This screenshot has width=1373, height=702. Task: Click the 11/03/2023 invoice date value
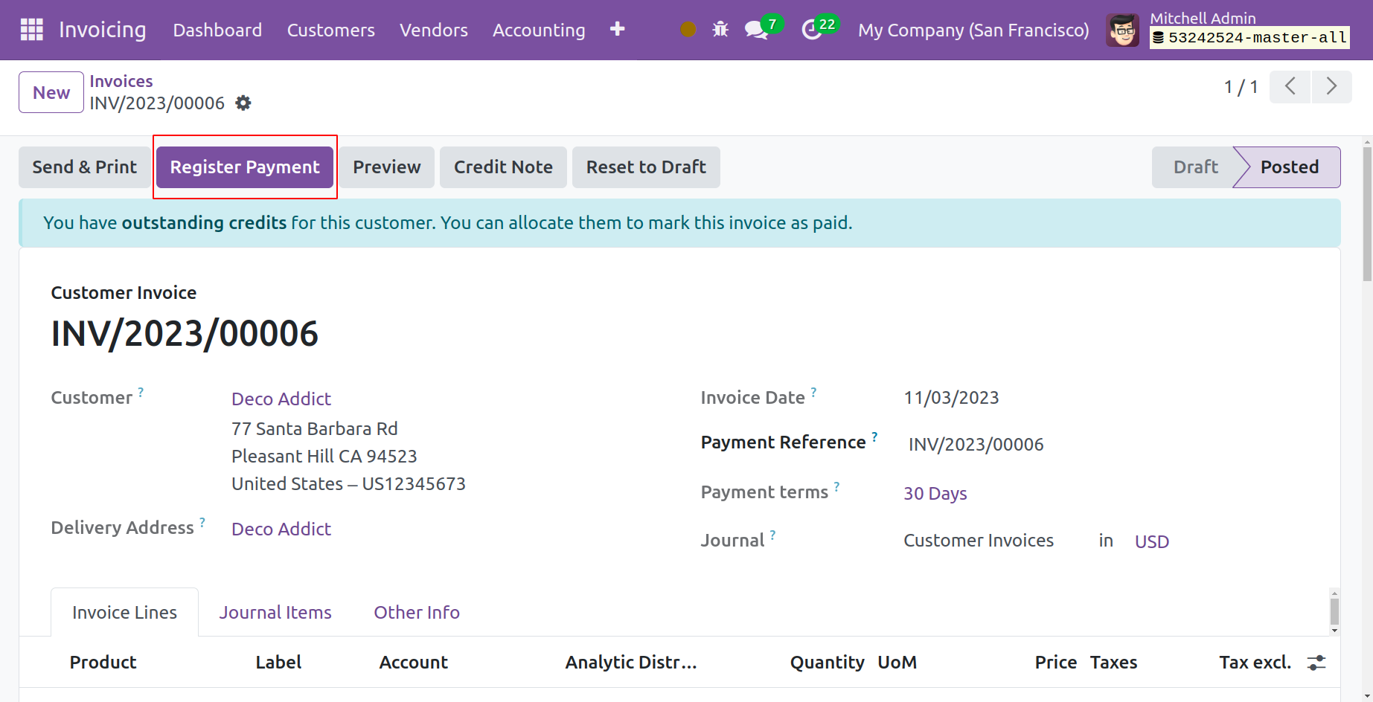(x=951, y=398)
